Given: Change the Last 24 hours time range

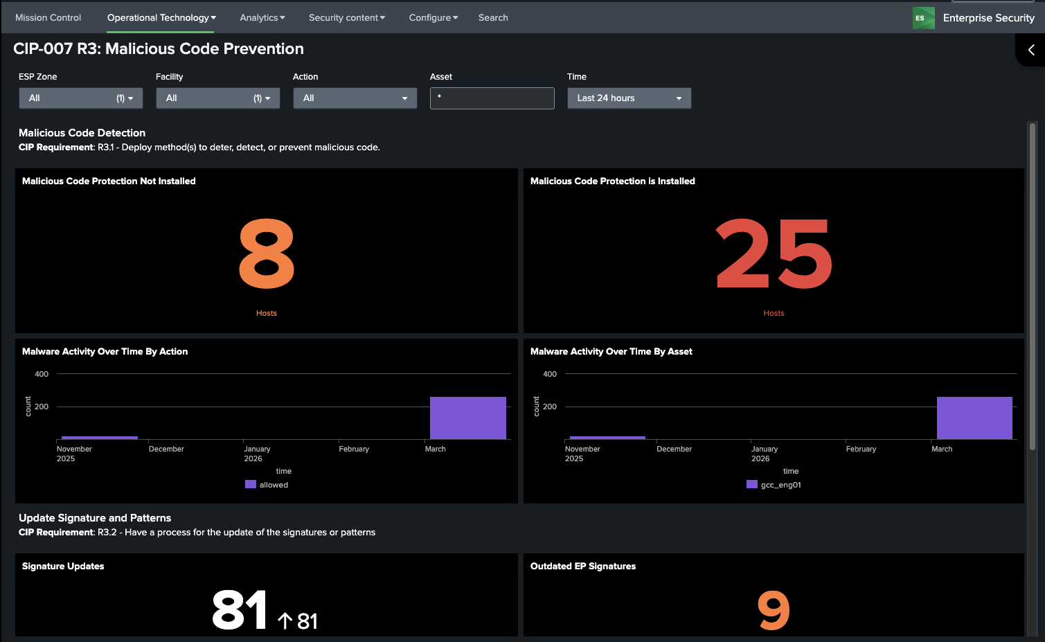Looking at the screenshot, I should [629, 98].
